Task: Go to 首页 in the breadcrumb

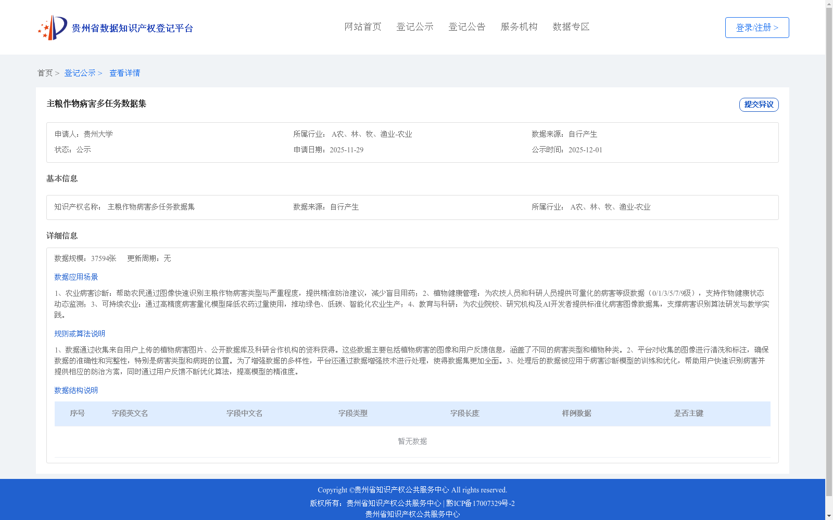Action: [x=45, y=73]
